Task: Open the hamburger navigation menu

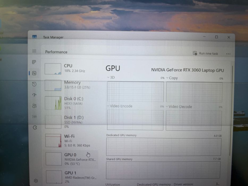Action: (34, 51)
